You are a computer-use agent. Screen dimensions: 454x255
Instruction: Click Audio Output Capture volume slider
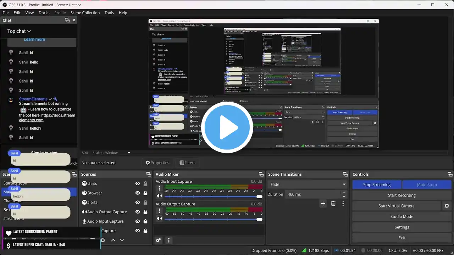(x=213, y=219)
